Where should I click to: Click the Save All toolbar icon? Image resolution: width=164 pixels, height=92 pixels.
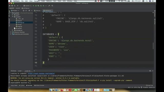click(12, 6)
